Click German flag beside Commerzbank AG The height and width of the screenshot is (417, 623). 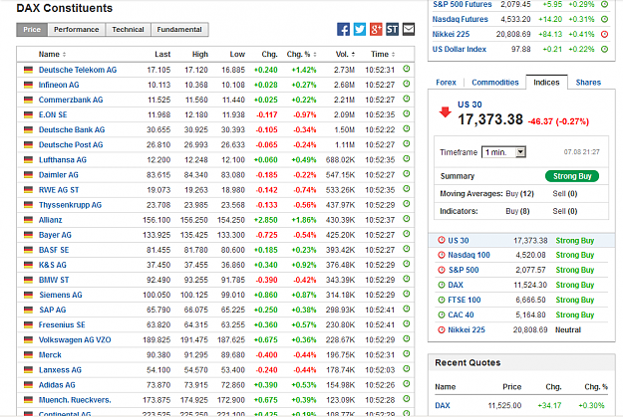[28, 100]
